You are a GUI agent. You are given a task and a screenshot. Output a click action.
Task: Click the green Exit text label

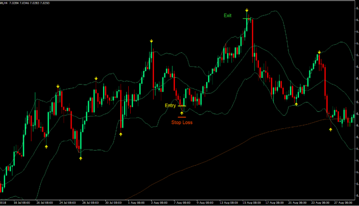point(227,15)
